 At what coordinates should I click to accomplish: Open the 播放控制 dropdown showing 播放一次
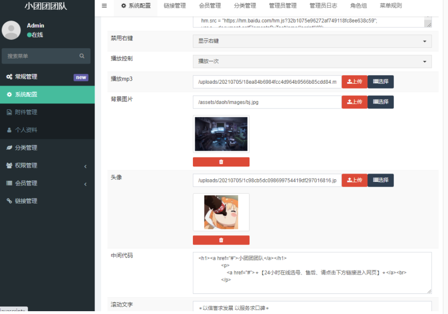313,61
